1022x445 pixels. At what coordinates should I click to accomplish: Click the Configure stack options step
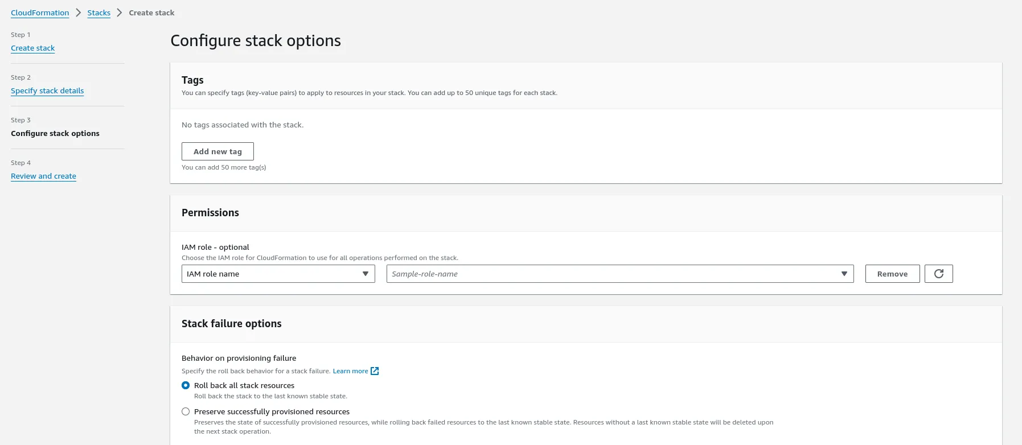pos(55,134)
